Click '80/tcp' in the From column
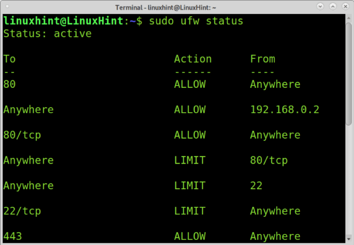Image resolution: width=354 pixels, height=245 pixels. 269,160
